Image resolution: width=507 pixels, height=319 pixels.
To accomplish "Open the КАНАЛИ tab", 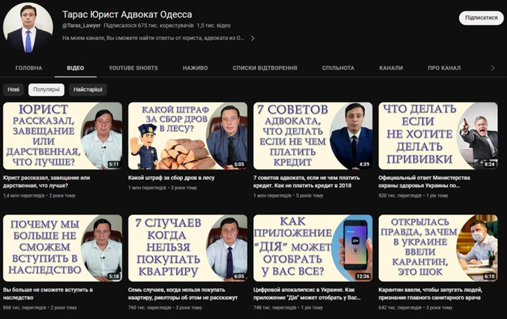I will (x=391, y=68).
